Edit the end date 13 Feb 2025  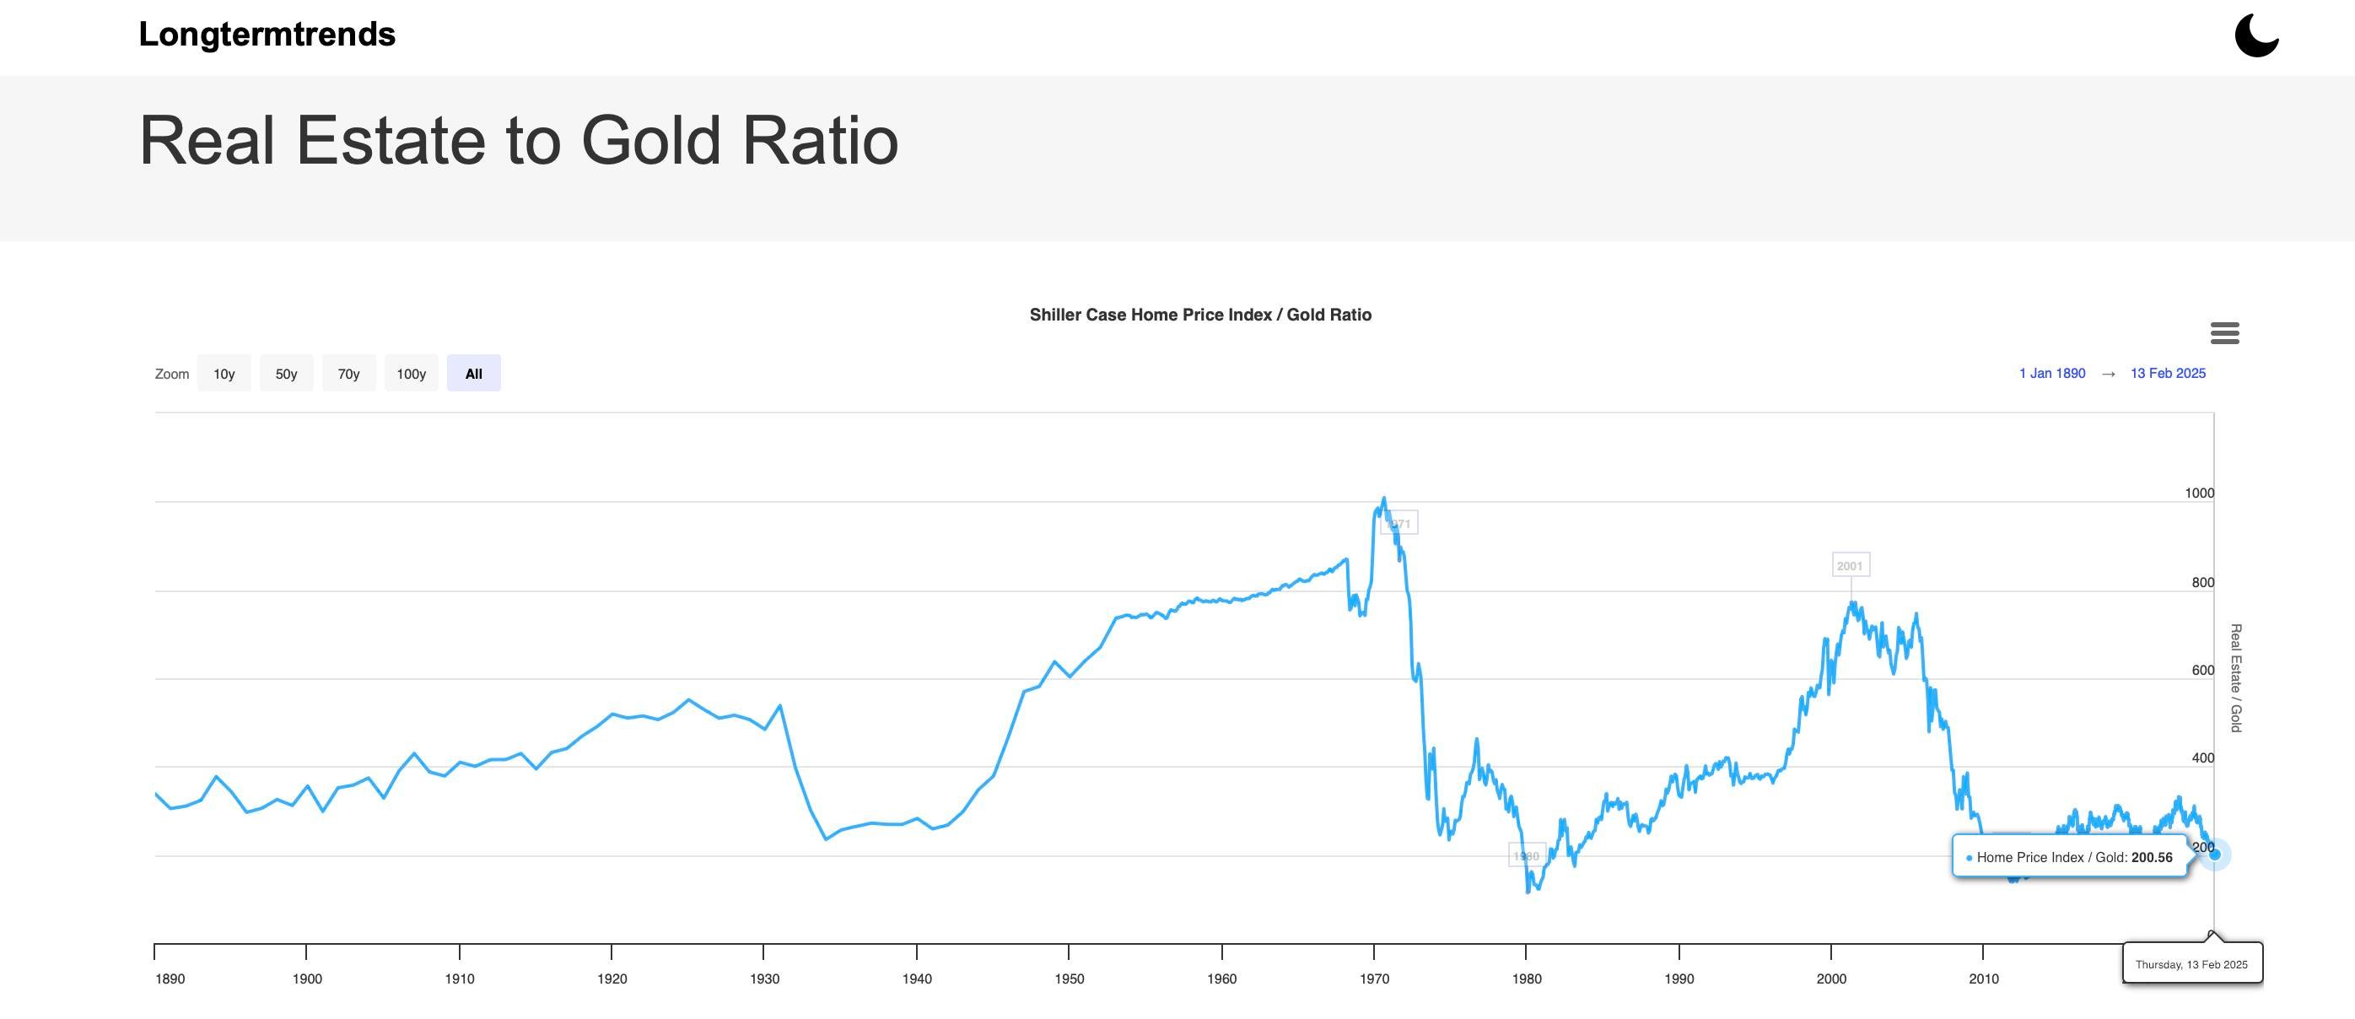pyautogui.click(x=2168, y=374)
